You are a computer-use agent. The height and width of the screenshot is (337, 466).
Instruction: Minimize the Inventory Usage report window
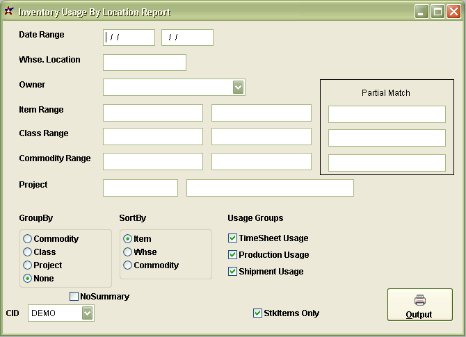[x=422, y=12]
